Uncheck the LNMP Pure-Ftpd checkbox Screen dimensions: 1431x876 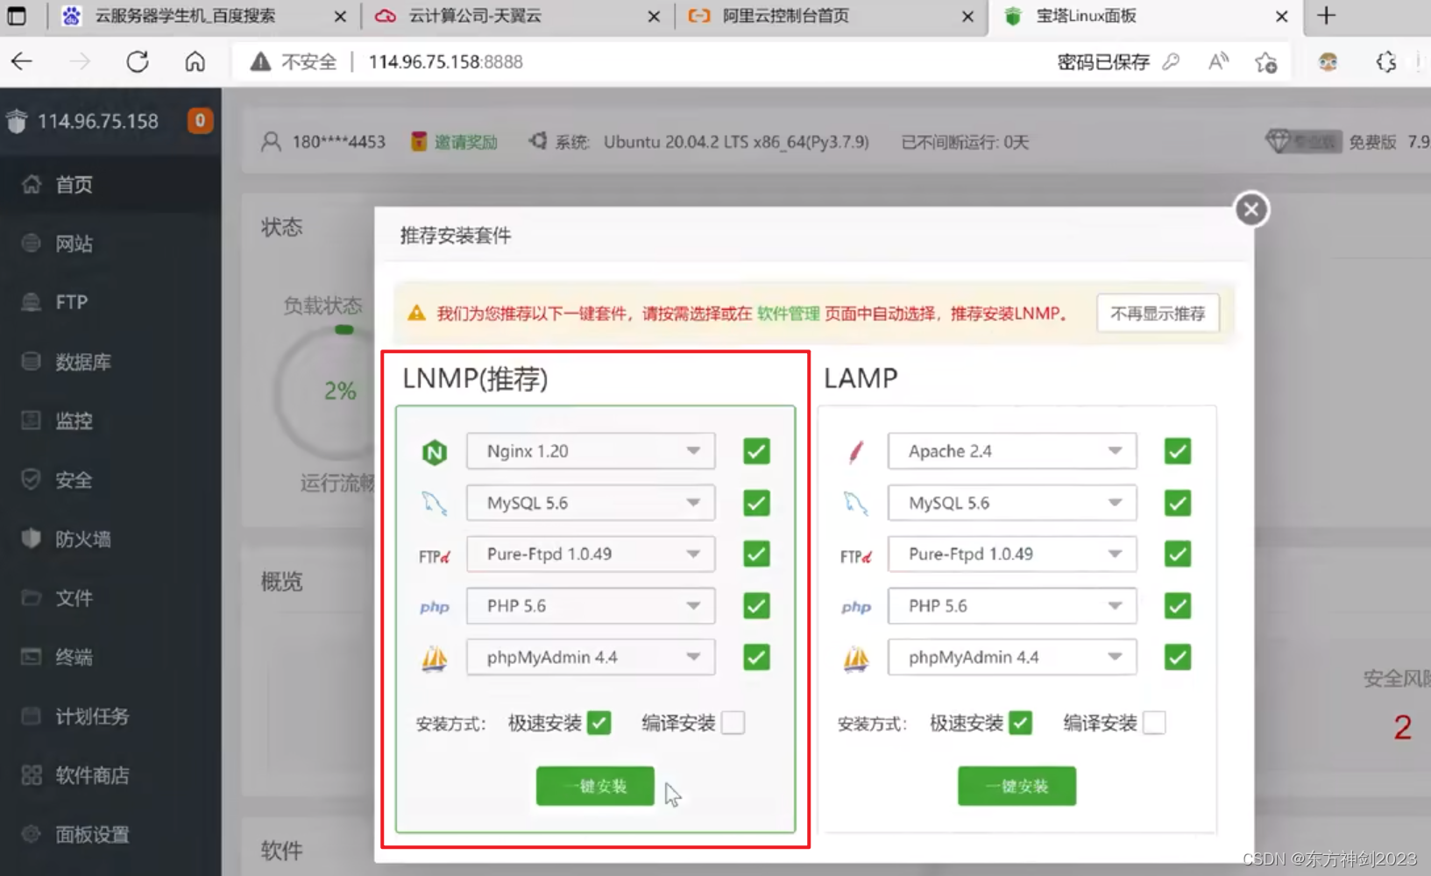756,554
